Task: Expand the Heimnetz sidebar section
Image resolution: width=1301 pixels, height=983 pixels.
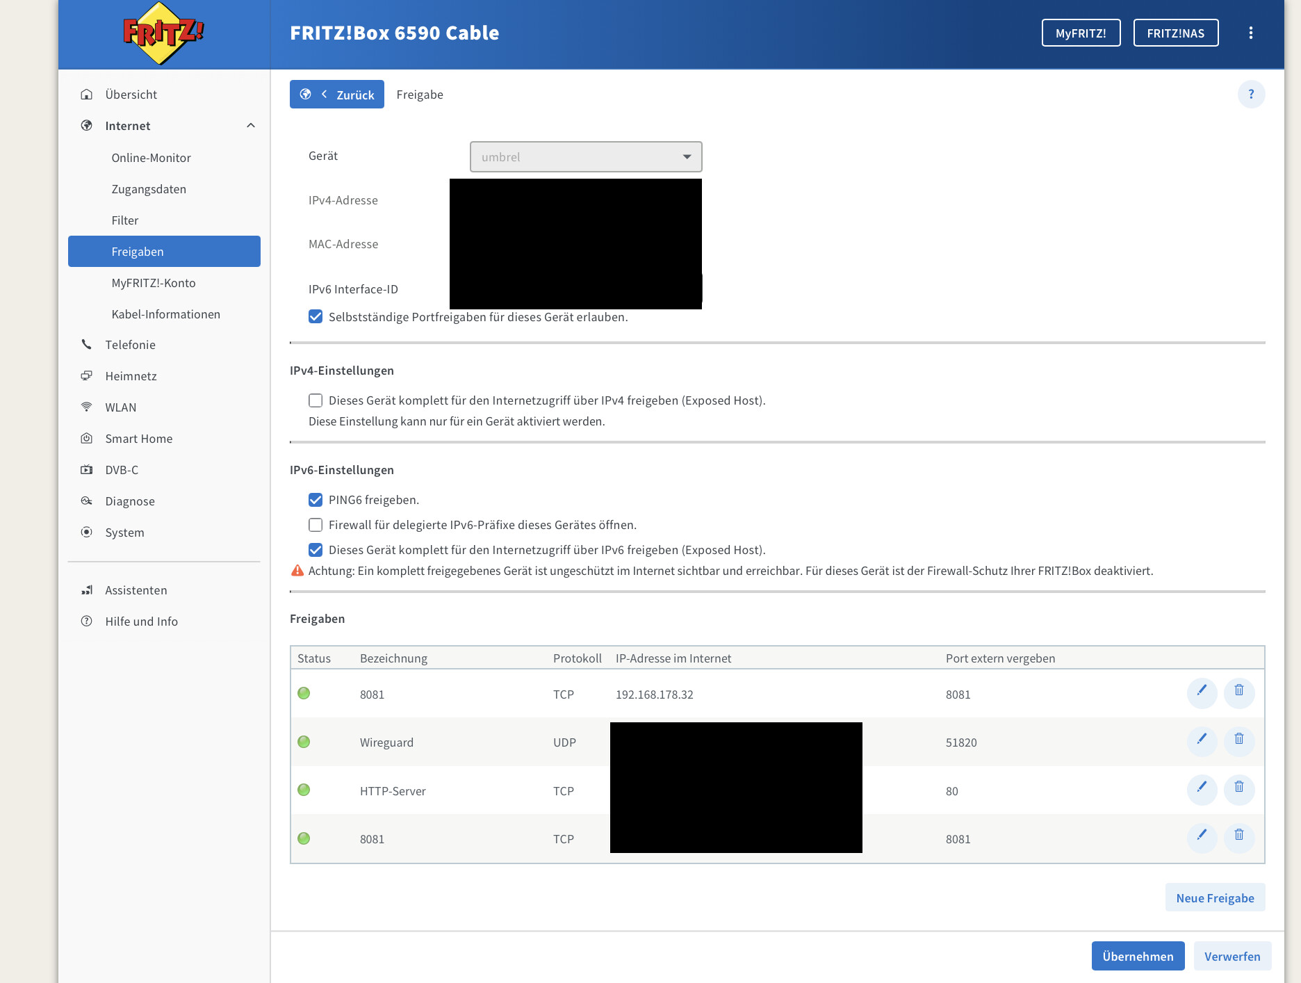Action: (131, 376)
